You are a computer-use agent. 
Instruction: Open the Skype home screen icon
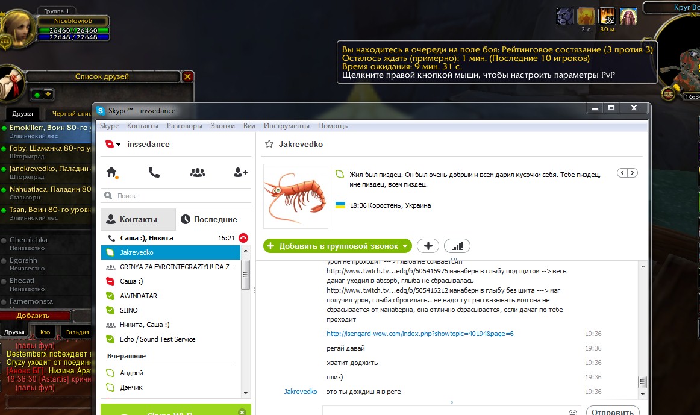pyautogui.click(x=111, y=172)
